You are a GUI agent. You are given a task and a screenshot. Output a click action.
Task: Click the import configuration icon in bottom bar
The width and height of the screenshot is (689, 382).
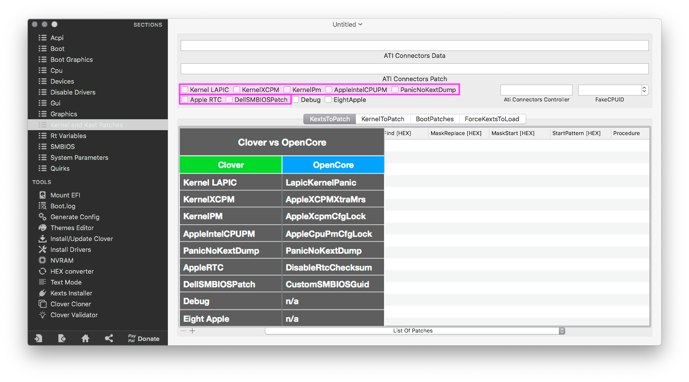coord(38,338)
